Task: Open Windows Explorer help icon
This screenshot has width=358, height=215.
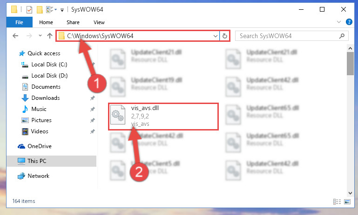Action: coord(349,22)
